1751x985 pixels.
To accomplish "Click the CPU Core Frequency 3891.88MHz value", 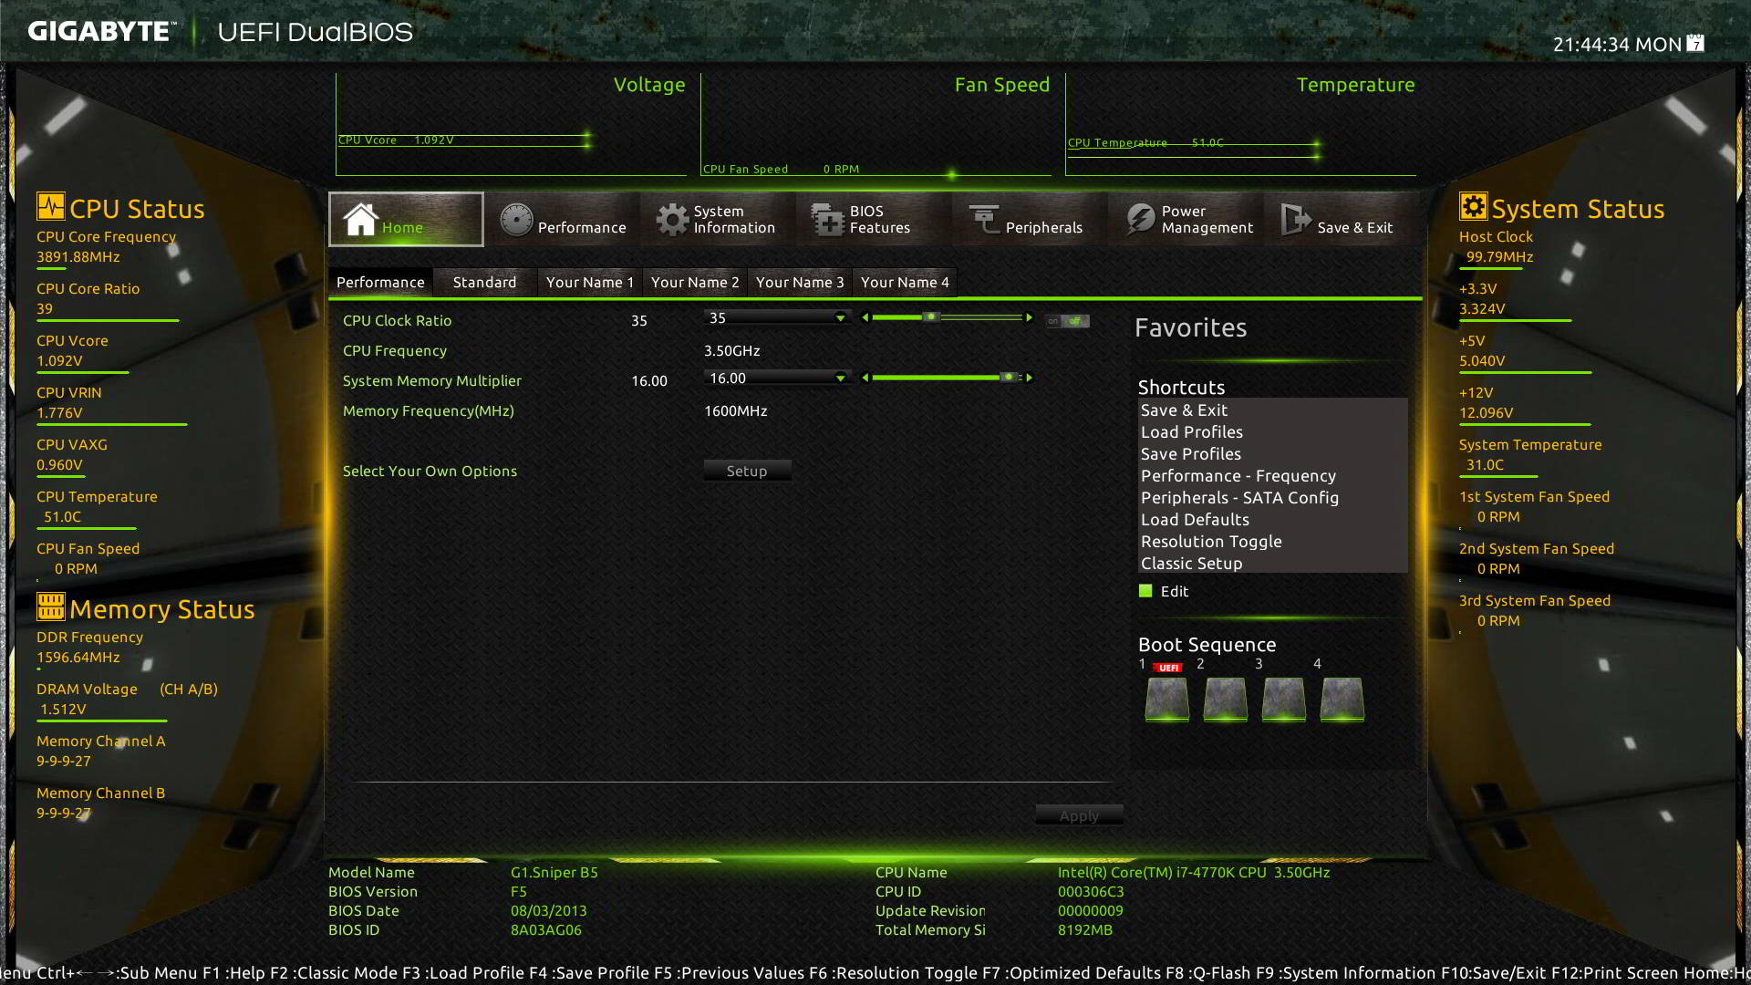I will point(78,257).
